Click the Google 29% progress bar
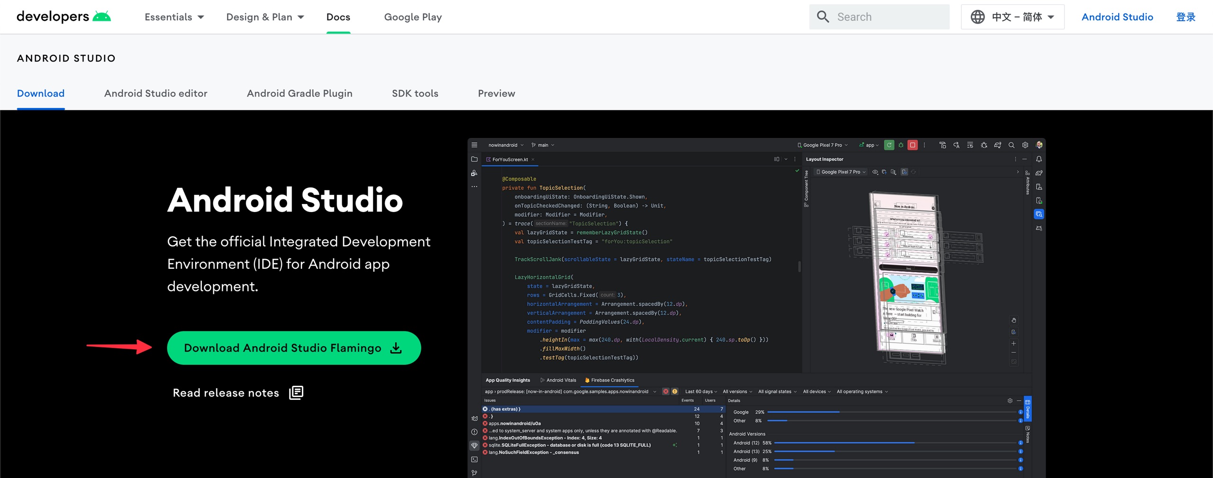 892,412
